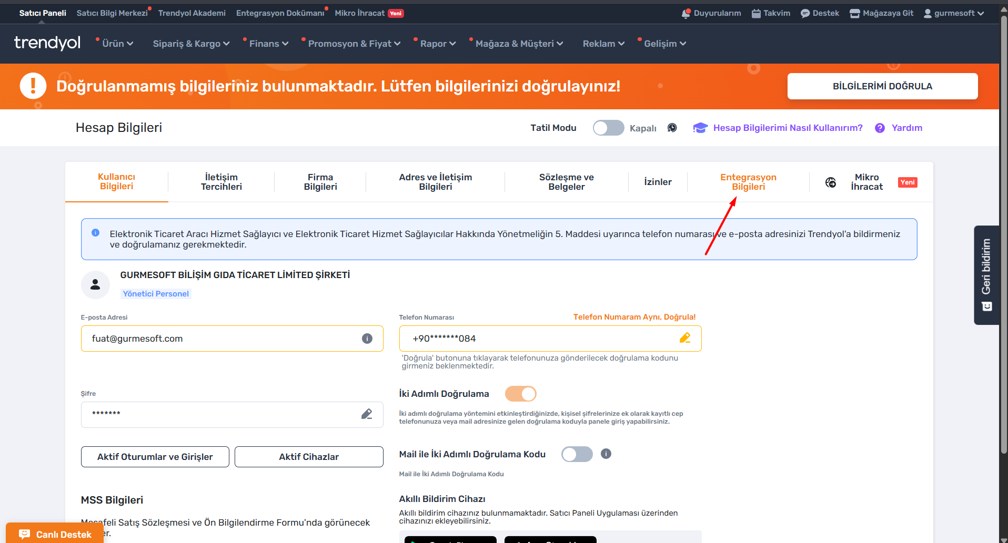Click the Yardım link

(907, 128)
